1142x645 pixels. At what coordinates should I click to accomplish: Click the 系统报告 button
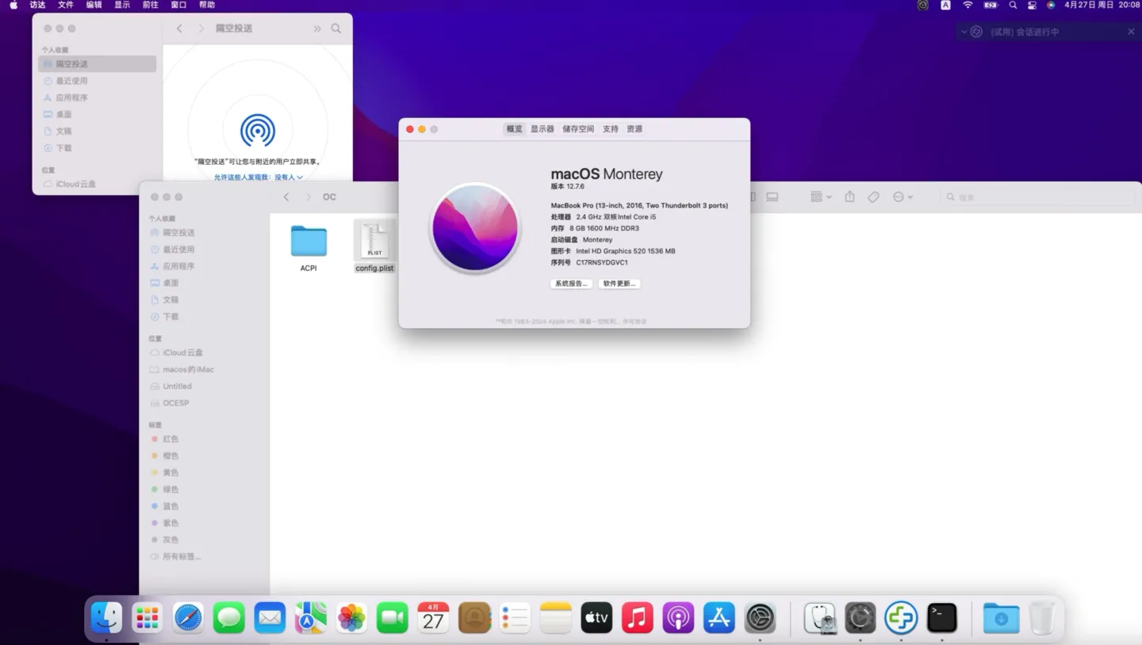pyautogui.click(x=571, y=284)
